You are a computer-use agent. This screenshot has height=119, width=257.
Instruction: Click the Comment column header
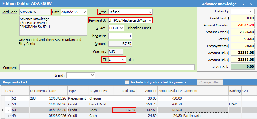(x=205, y=91)
